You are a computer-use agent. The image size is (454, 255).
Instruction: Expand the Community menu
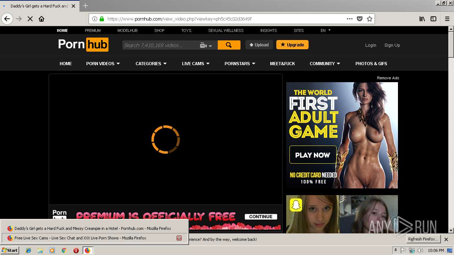coord(325,64)
